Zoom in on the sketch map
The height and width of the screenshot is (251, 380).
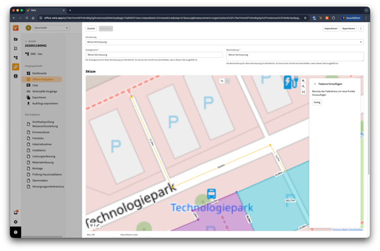pos(303,82)
